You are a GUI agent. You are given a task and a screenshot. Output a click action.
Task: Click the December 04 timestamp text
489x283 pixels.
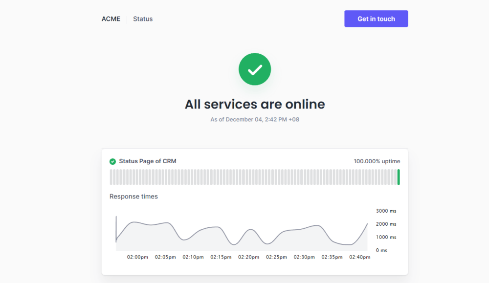254,119
